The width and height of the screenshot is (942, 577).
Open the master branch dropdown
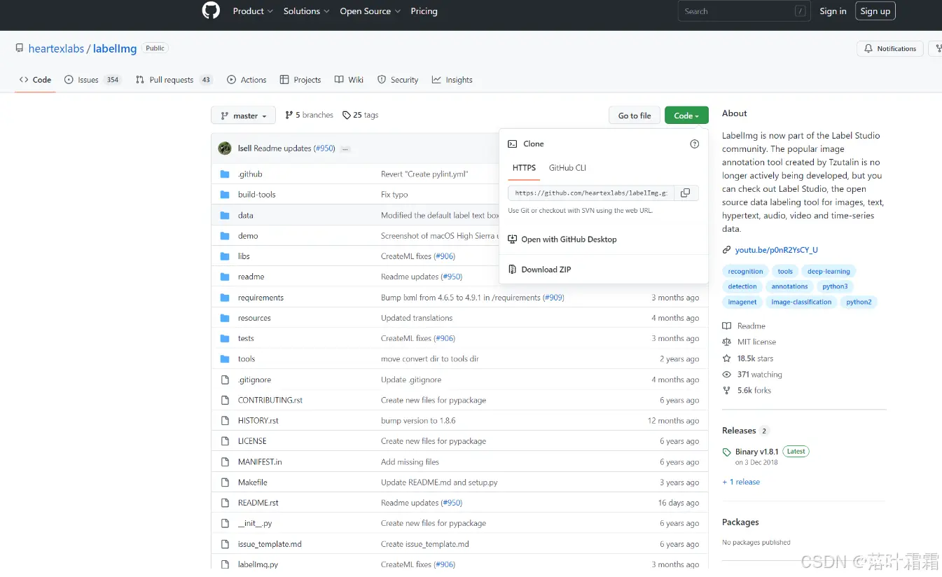click(x=243, y=116)
